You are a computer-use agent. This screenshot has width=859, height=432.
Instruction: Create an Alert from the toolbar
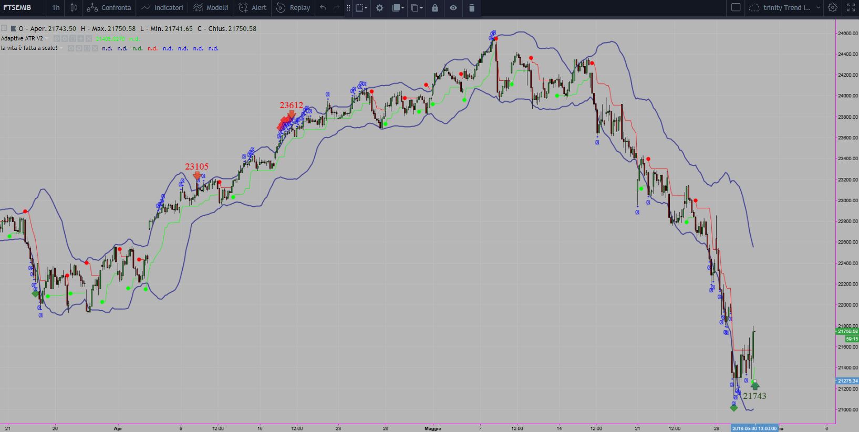[x=253, y=7]
